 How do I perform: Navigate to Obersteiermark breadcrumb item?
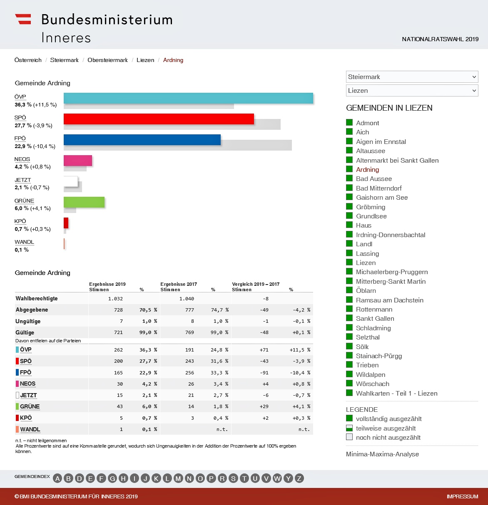click(107, 60)
